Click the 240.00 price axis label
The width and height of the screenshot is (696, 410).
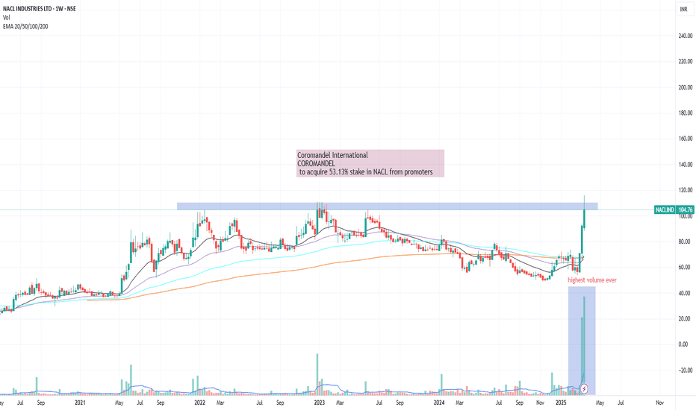[x=686, y=36]
